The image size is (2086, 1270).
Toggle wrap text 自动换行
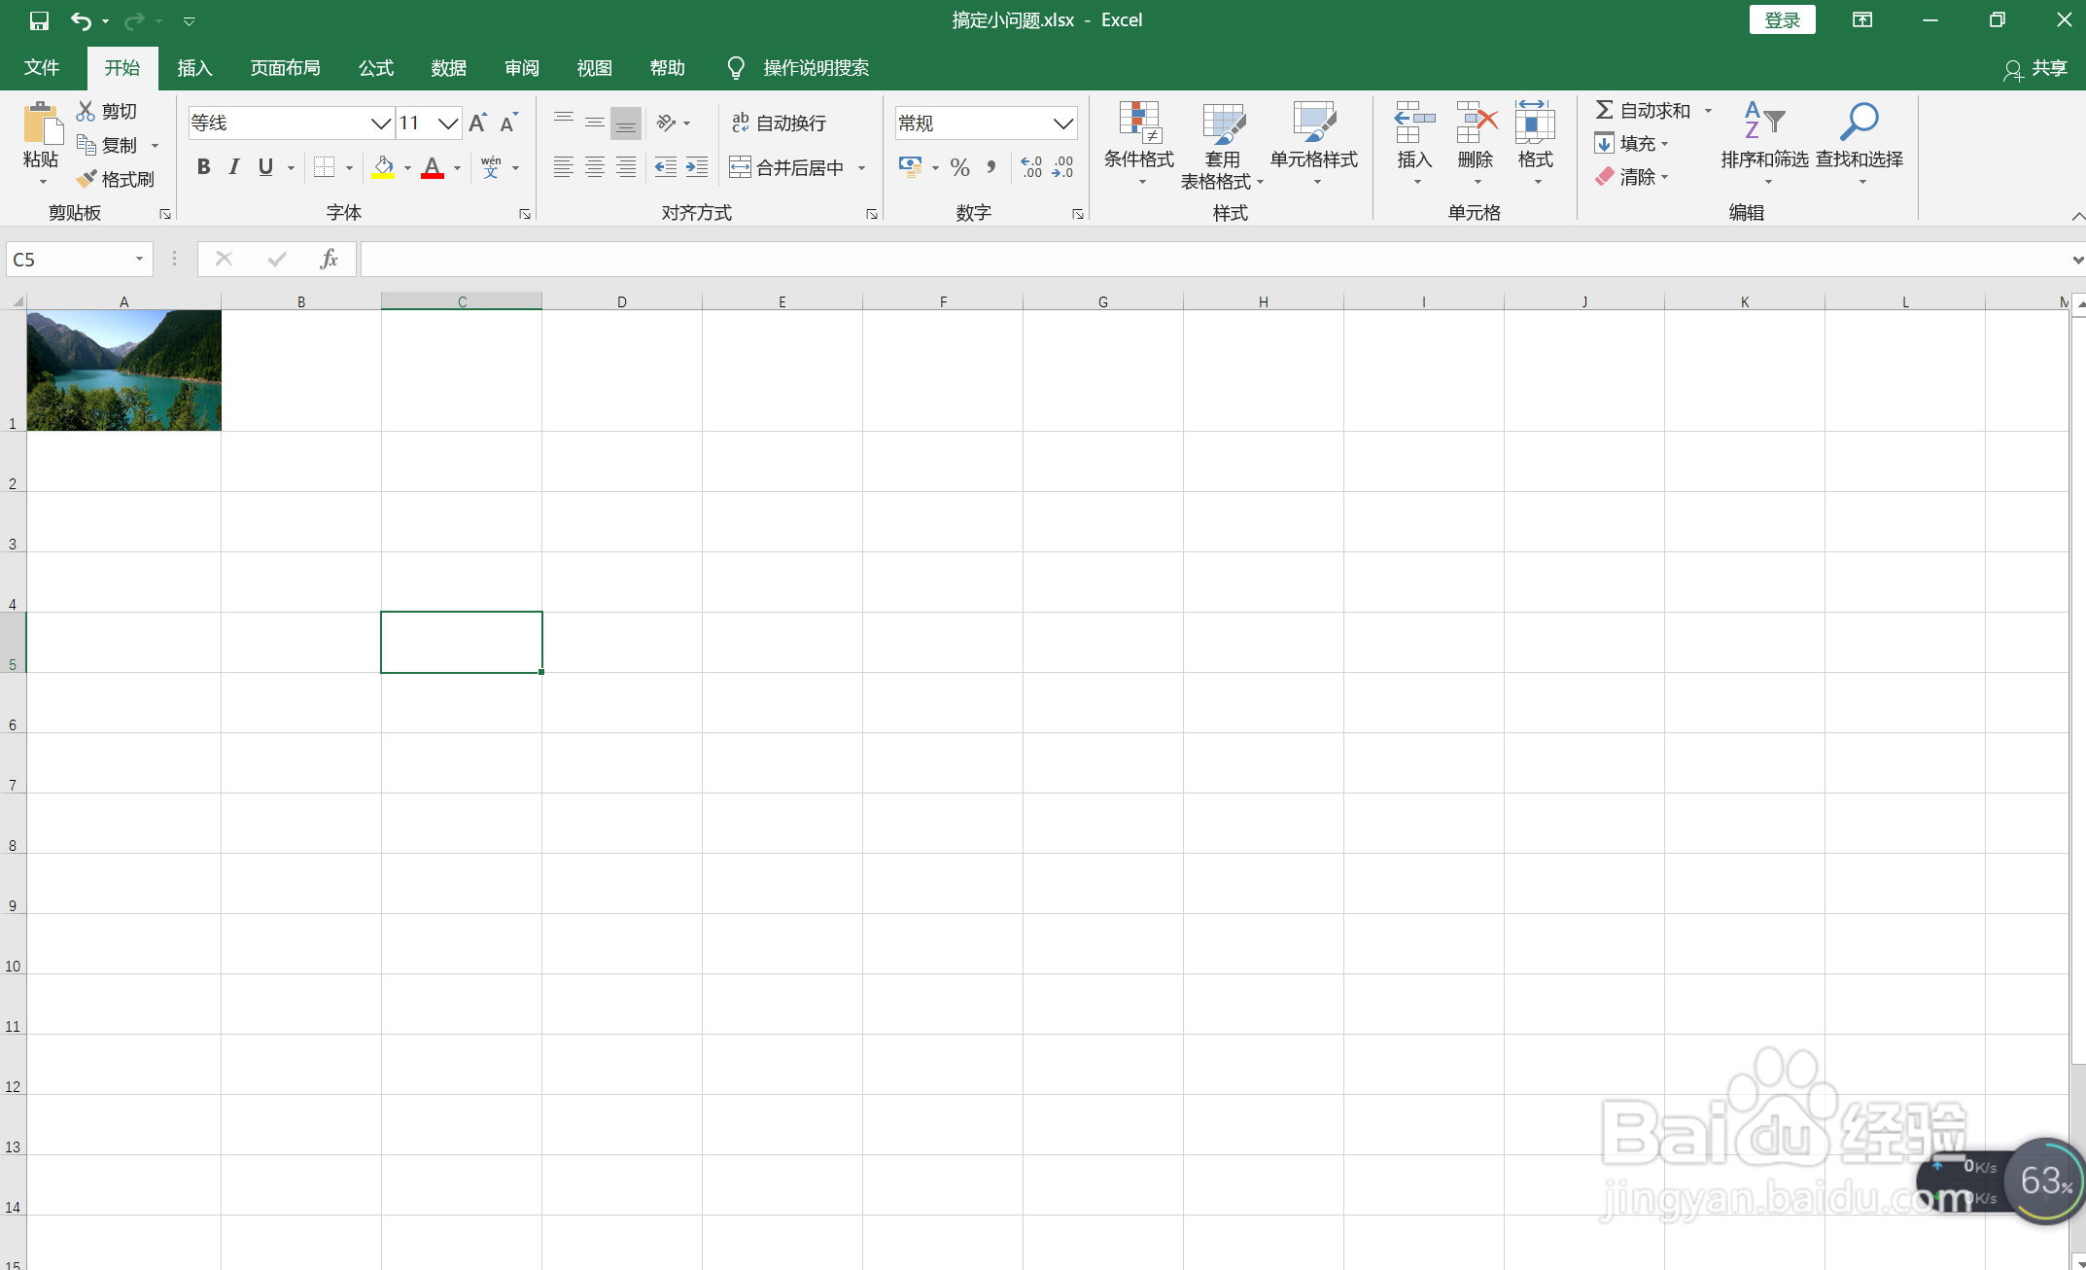pos(779,123)
